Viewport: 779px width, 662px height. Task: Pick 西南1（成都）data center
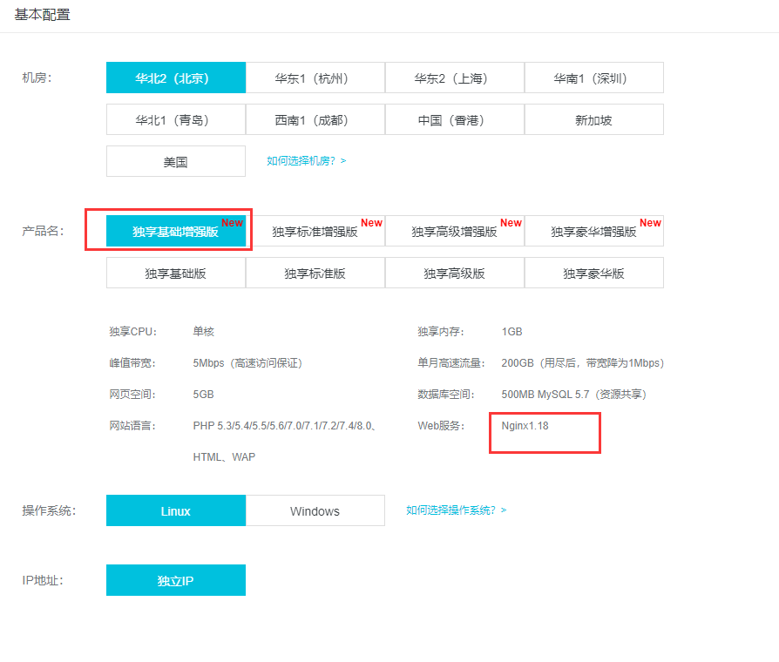tap(315, 119)
